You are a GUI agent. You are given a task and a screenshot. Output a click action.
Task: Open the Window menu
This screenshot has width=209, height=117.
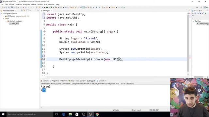tap(51, 5)
